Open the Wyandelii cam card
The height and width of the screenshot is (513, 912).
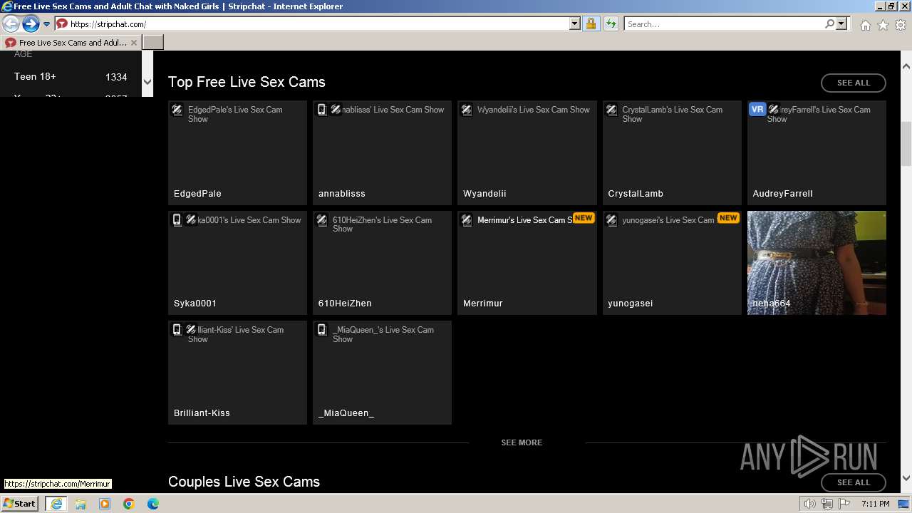527,152
